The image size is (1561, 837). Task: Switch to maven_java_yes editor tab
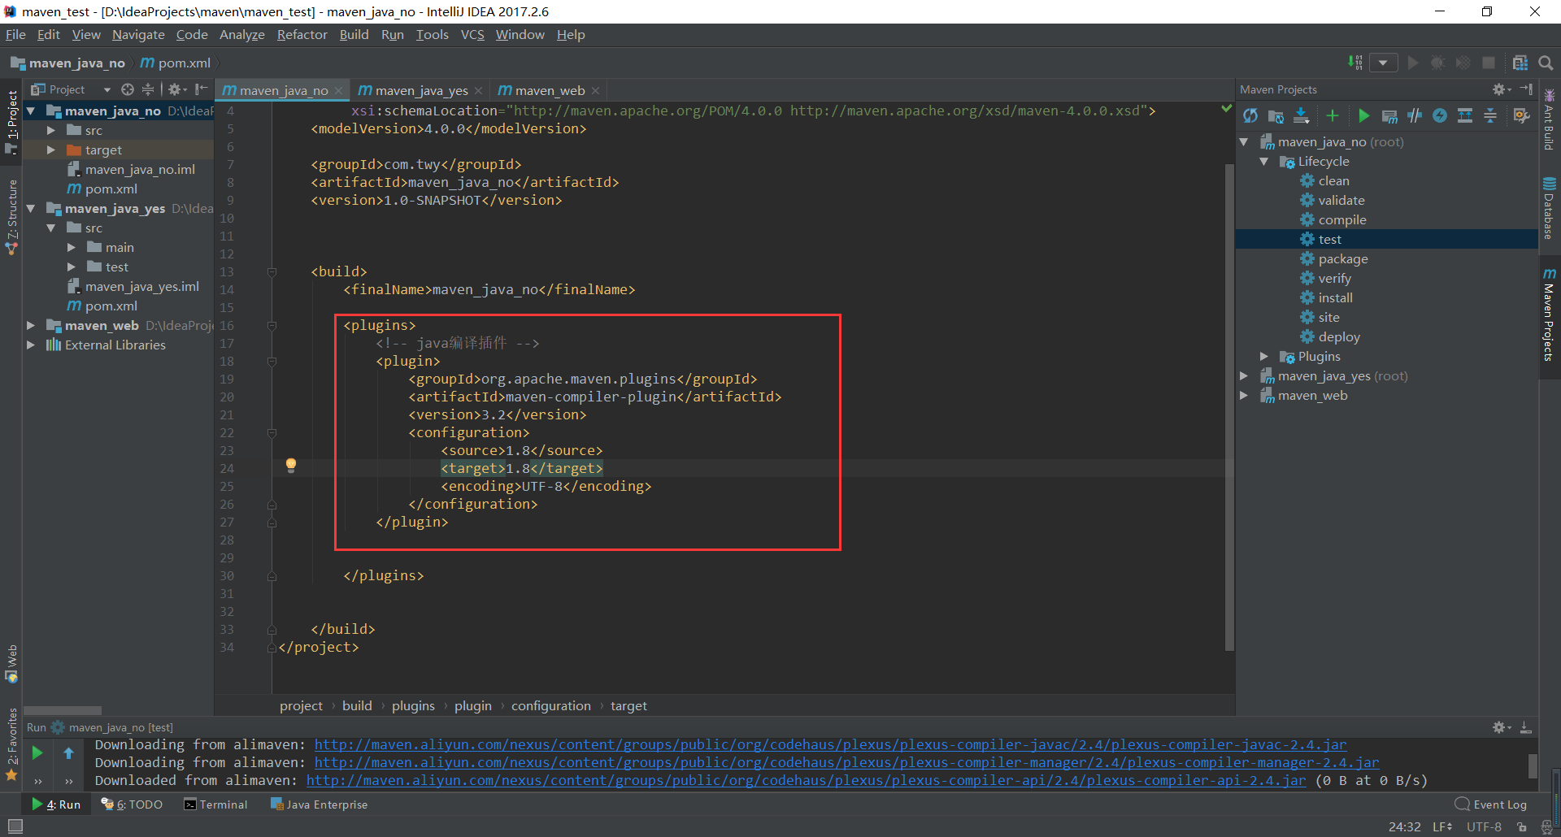tap(420, 90)
